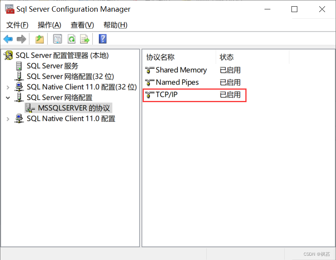Select the SQL Native Client 11.0 配置 item
Viewport: 336px width, 260px height.
coord(71,119)
